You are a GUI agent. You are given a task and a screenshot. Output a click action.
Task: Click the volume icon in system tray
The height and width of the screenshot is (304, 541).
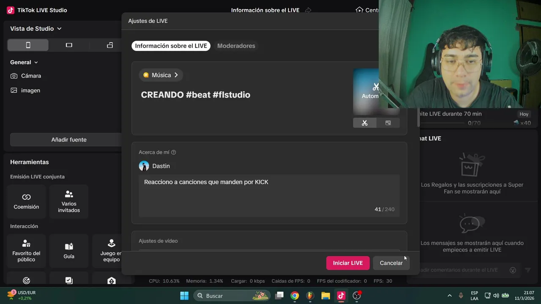pos(496,296)
